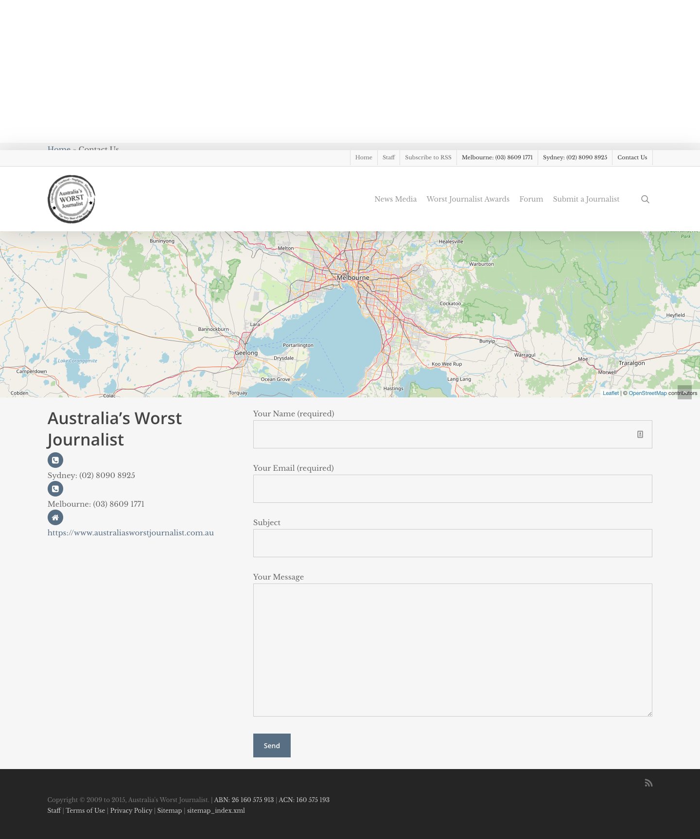Open sitemap_index.xml footer link
The image size is (700, 839).
pos(216,810)
